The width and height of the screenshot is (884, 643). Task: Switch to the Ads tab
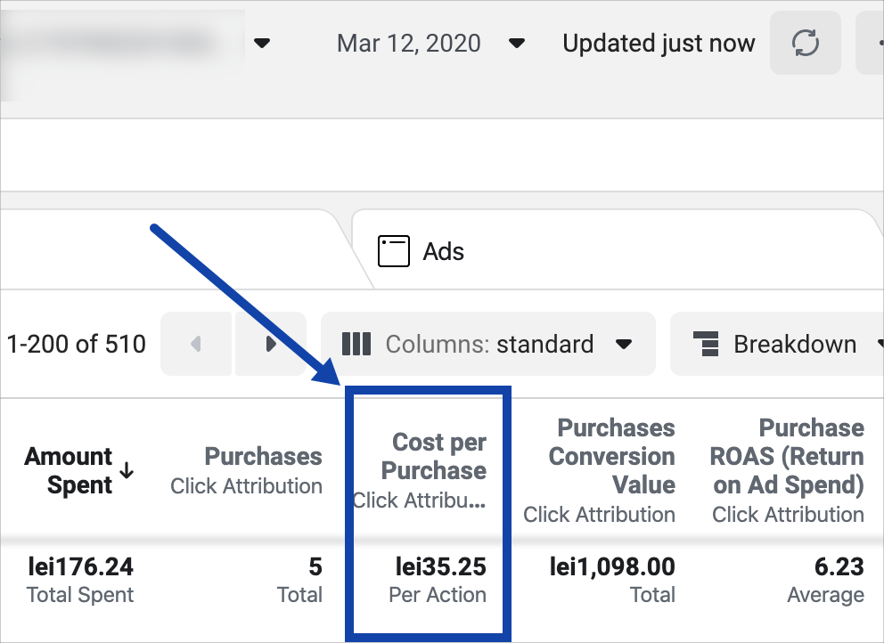[x=443, y=251]
